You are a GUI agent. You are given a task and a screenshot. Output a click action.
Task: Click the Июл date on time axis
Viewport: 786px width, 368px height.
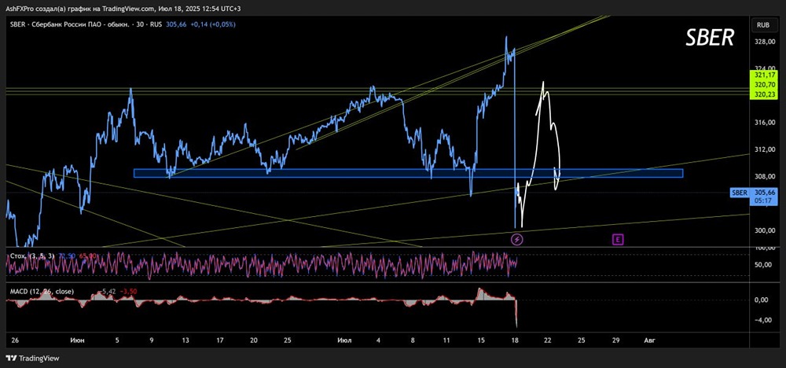pos(344,340)
